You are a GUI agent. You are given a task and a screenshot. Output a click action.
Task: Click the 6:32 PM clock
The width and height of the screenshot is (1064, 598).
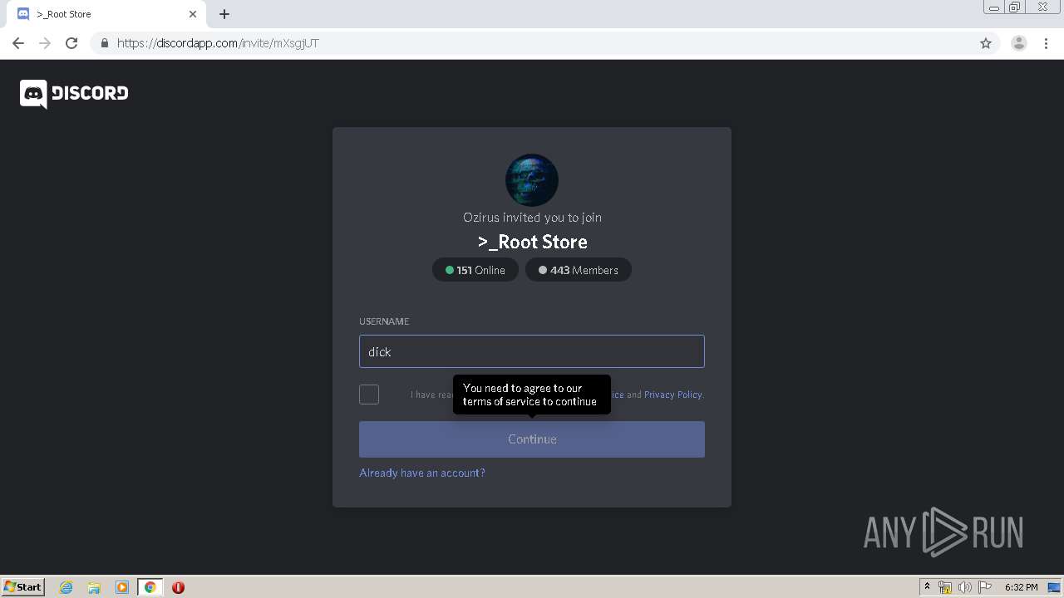click(1021, 587)
